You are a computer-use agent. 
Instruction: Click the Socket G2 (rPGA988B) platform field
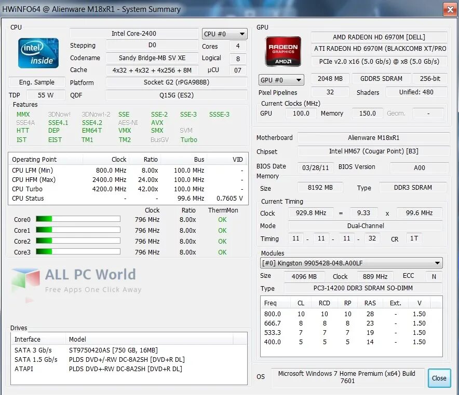[x=177, y=82]
